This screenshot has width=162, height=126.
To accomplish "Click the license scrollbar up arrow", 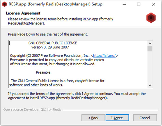I will 150,43.
